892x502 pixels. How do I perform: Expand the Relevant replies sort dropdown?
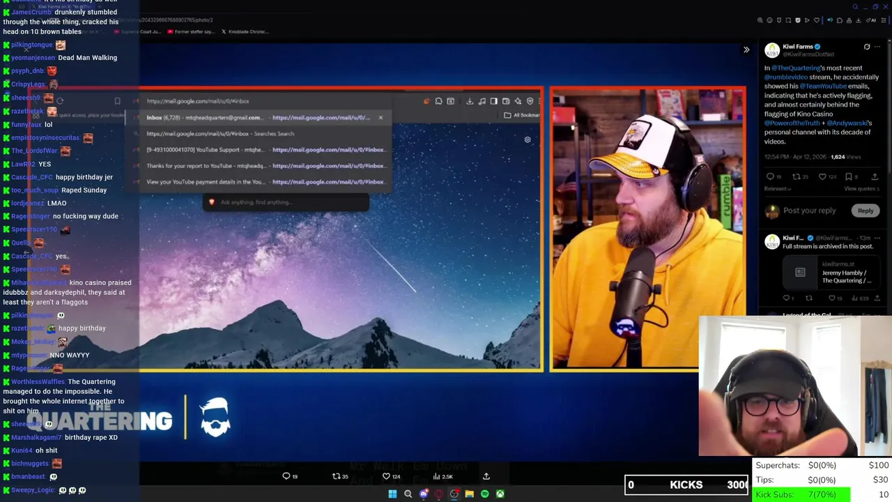(x=778, y=189)
